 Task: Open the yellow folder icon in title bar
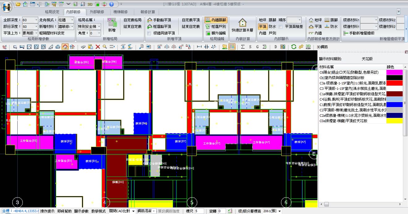[x=18, y=4]
